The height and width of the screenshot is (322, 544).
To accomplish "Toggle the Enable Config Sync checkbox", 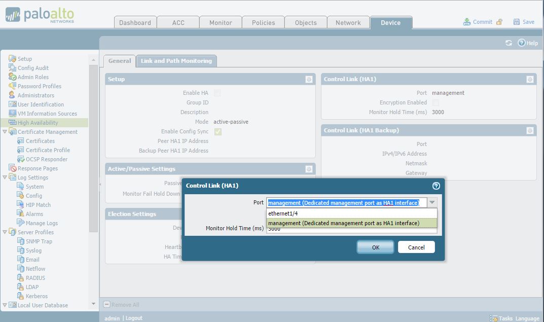I will 218,131.
